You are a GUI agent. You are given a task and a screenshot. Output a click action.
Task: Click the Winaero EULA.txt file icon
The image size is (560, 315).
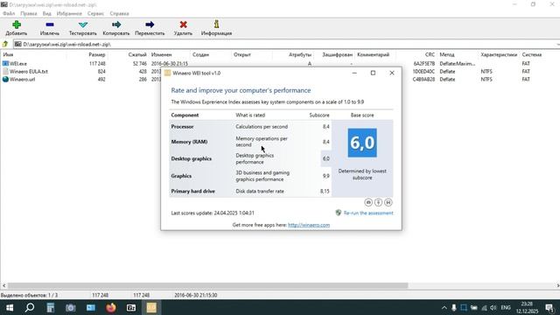coord(5,71)
